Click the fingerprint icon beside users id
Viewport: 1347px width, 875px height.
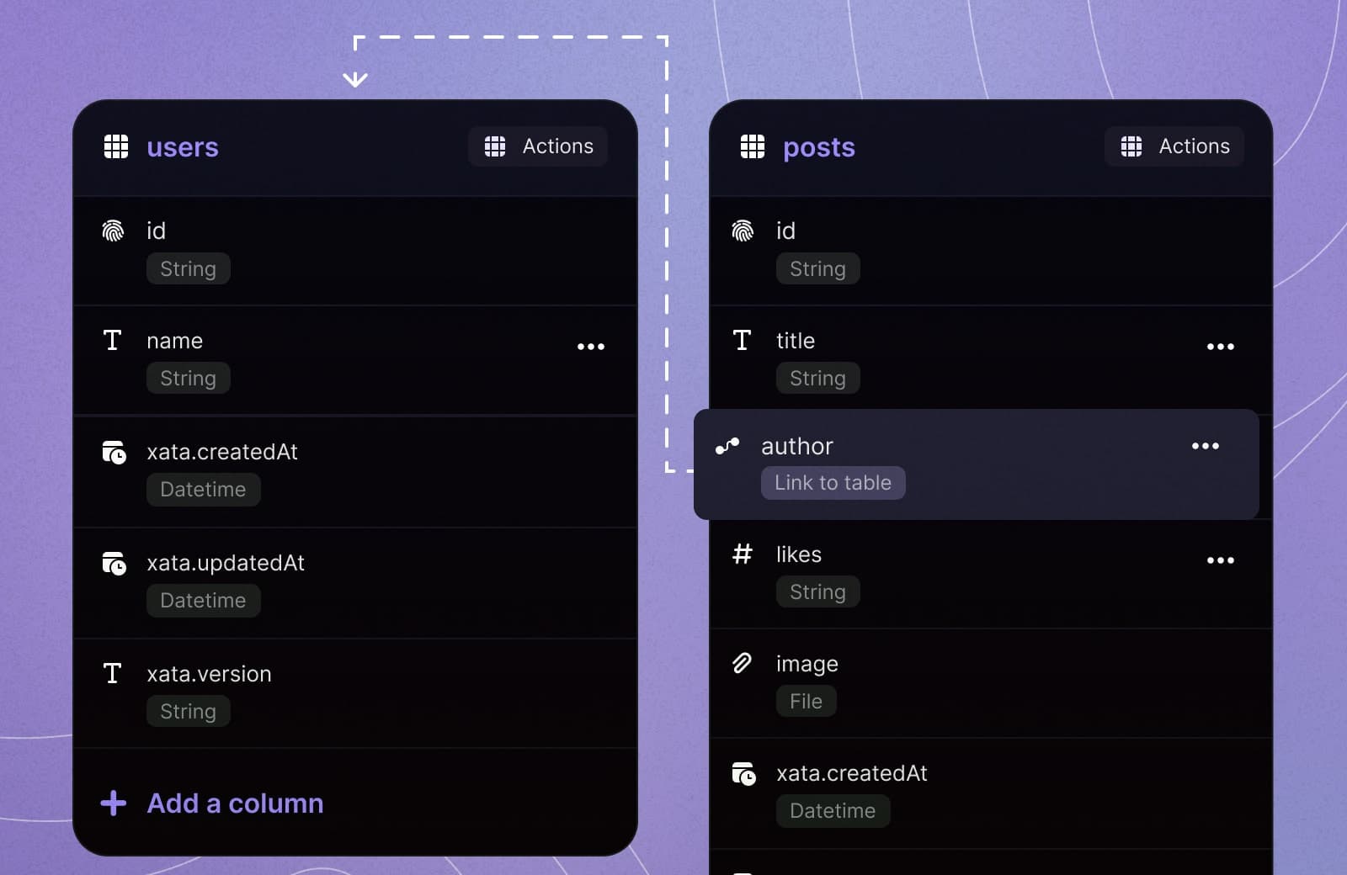coord(113,231)
